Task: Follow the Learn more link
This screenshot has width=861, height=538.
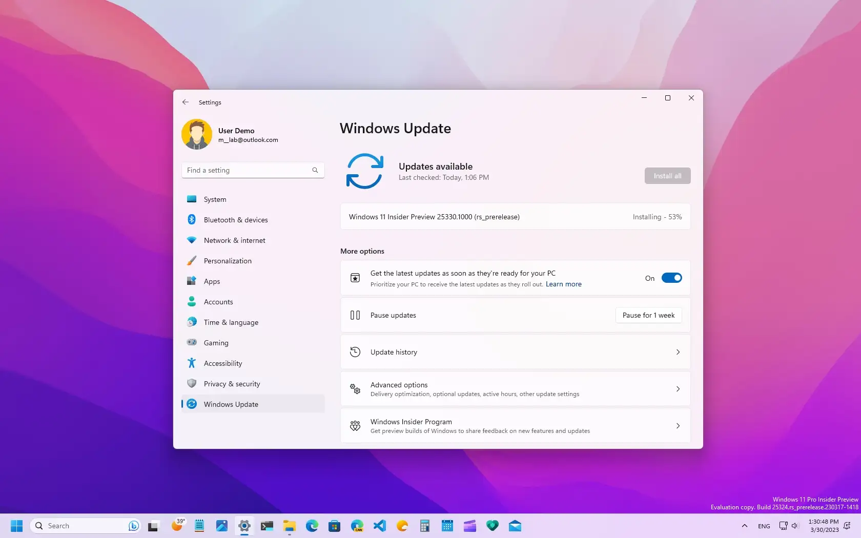Action: (x=563, y=284)
